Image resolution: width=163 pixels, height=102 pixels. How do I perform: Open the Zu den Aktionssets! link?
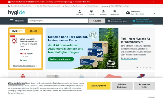coord(129,58)
